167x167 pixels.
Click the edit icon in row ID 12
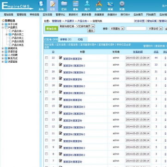click(x=60, y=126)
